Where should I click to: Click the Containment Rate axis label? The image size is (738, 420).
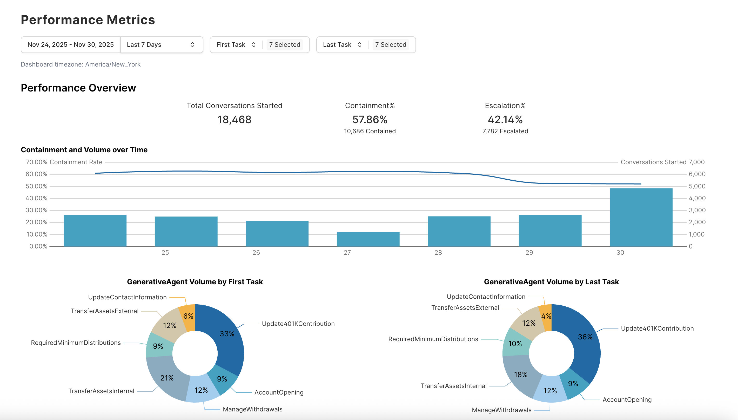click(x=76, y=162)
